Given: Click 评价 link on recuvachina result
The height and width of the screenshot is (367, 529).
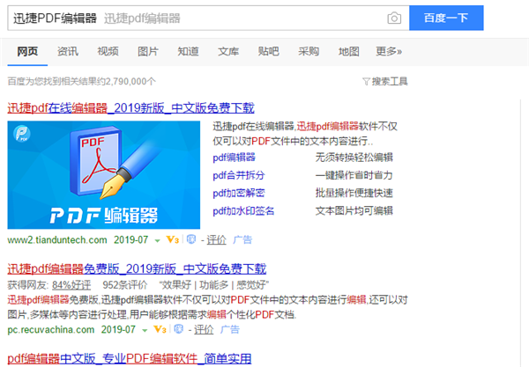Looking at the screenshot, I should [x=204, y=329].
